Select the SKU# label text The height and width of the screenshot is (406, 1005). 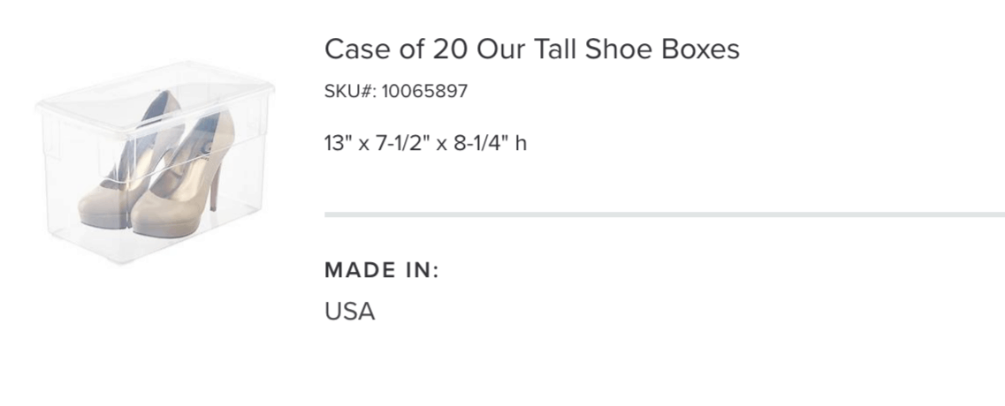coord(350,92)
